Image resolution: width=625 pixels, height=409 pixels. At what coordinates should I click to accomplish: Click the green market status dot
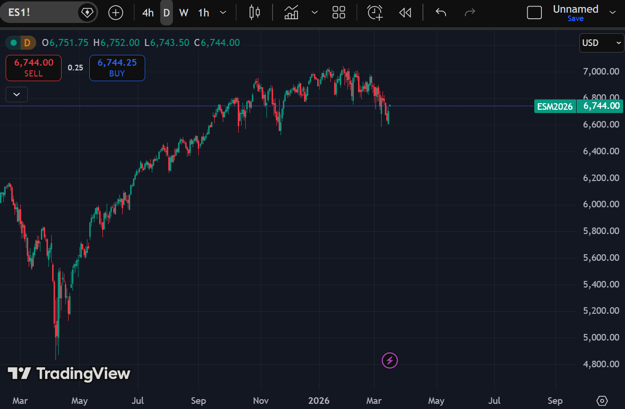coord(14,43)
